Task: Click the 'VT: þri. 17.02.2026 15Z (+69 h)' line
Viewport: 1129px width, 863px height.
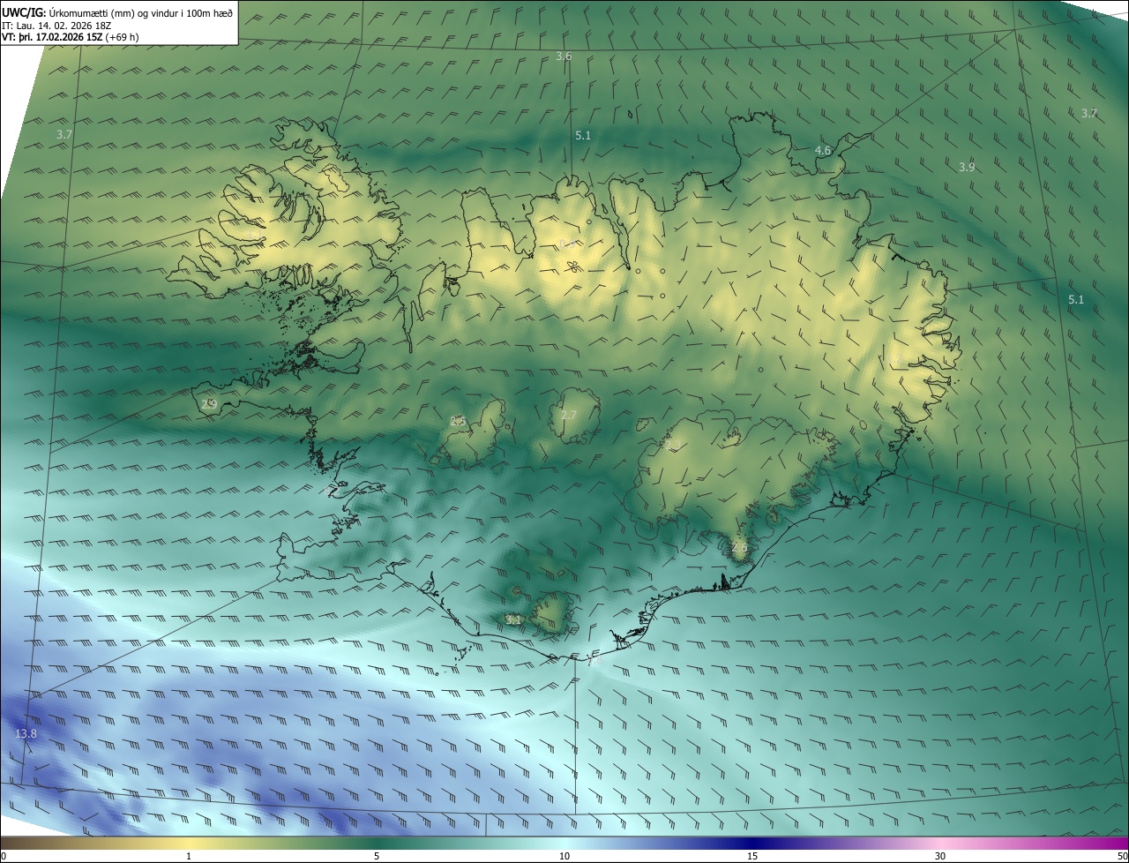Action: [x=70, y=37]
